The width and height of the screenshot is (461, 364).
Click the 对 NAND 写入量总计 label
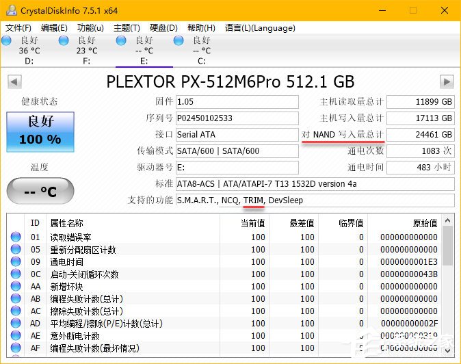point(343,135)
